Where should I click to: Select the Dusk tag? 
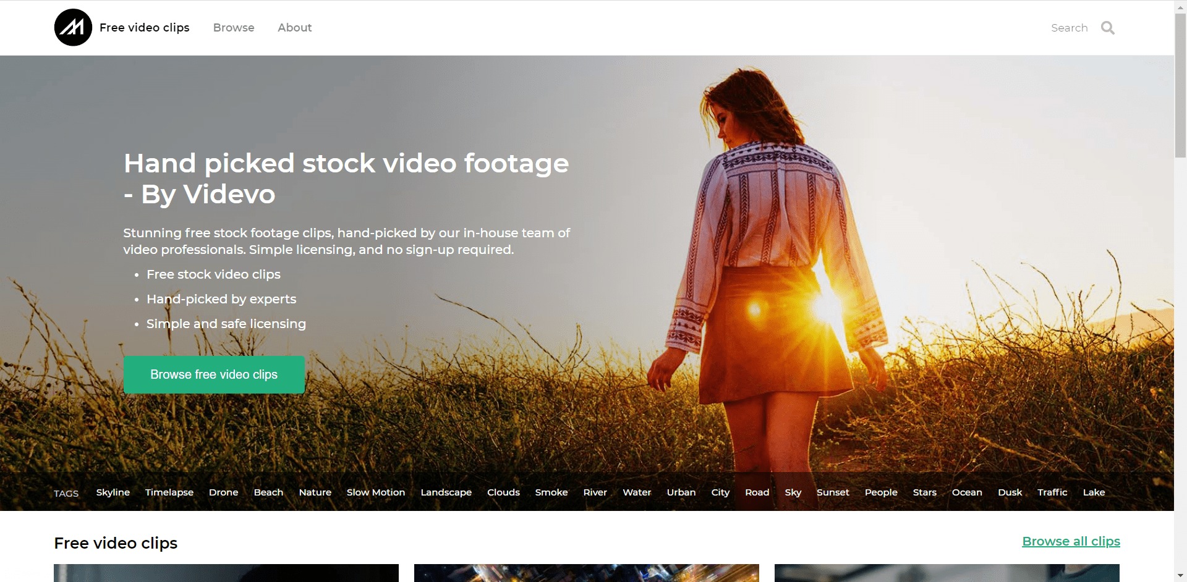click(x=1010, y=492)
